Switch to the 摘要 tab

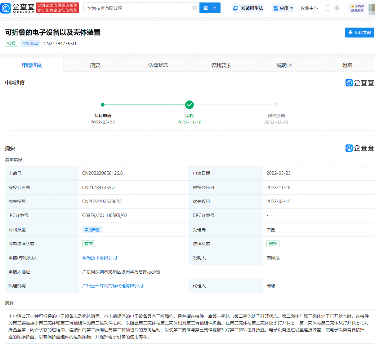[x=95, y=65]
